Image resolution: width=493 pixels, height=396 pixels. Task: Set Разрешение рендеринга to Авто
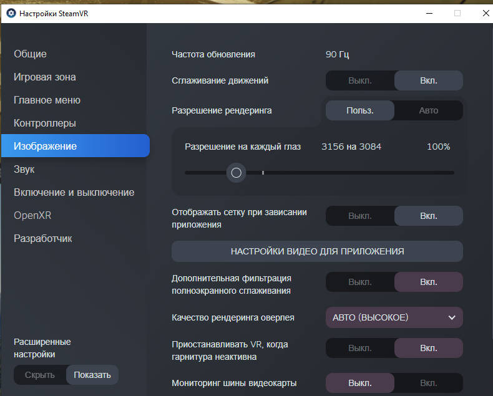(429, 110)
